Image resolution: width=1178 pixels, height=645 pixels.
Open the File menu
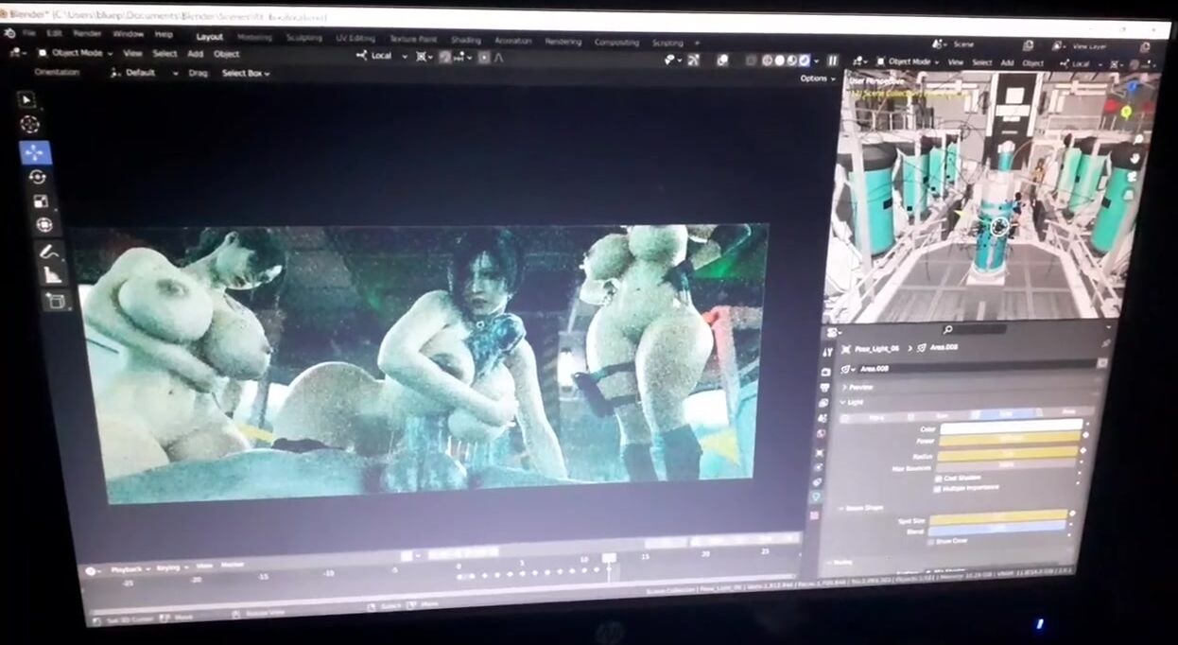click(29, 33)
